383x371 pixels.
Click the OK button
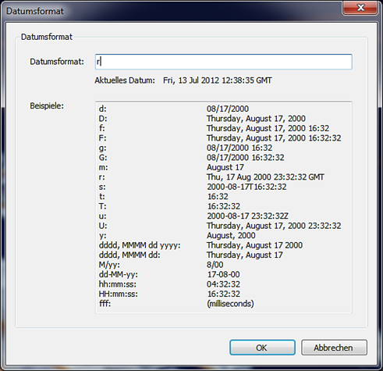coord(262,348)
